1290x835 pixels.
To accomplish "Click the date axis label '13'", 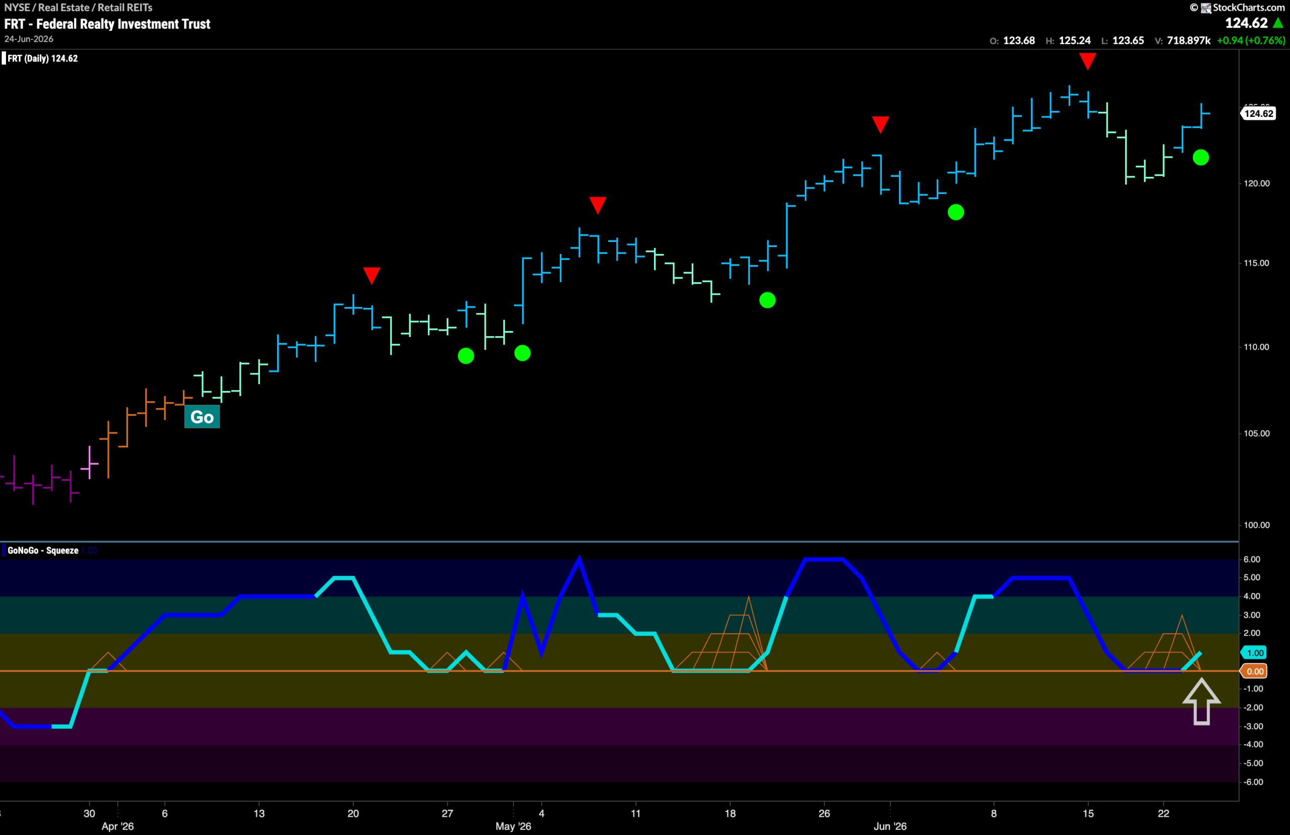I will (x=259, y=813).
